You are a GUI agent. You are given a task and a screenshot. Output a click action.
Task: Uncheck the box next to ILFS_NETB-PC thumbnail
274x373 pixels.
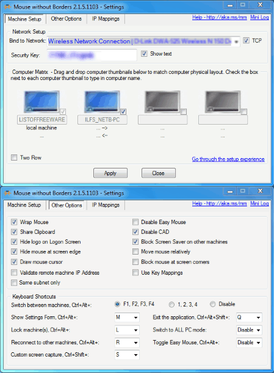click(x=123, y=112)
